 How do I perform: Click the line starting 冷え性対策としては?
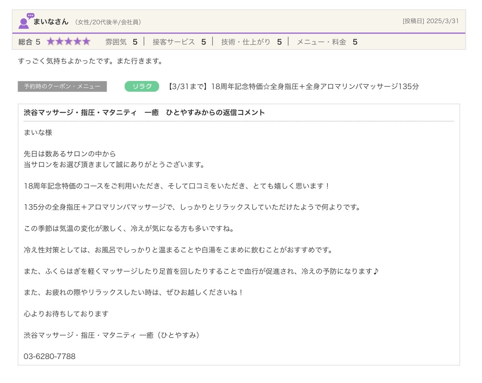pos(178,250)
